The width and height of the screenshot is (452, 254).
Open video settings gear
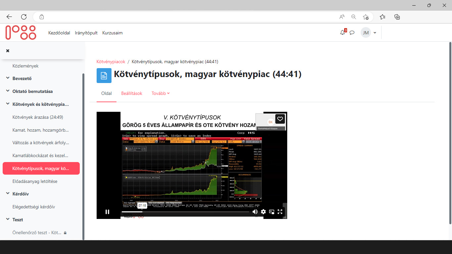tap(263, 212)
